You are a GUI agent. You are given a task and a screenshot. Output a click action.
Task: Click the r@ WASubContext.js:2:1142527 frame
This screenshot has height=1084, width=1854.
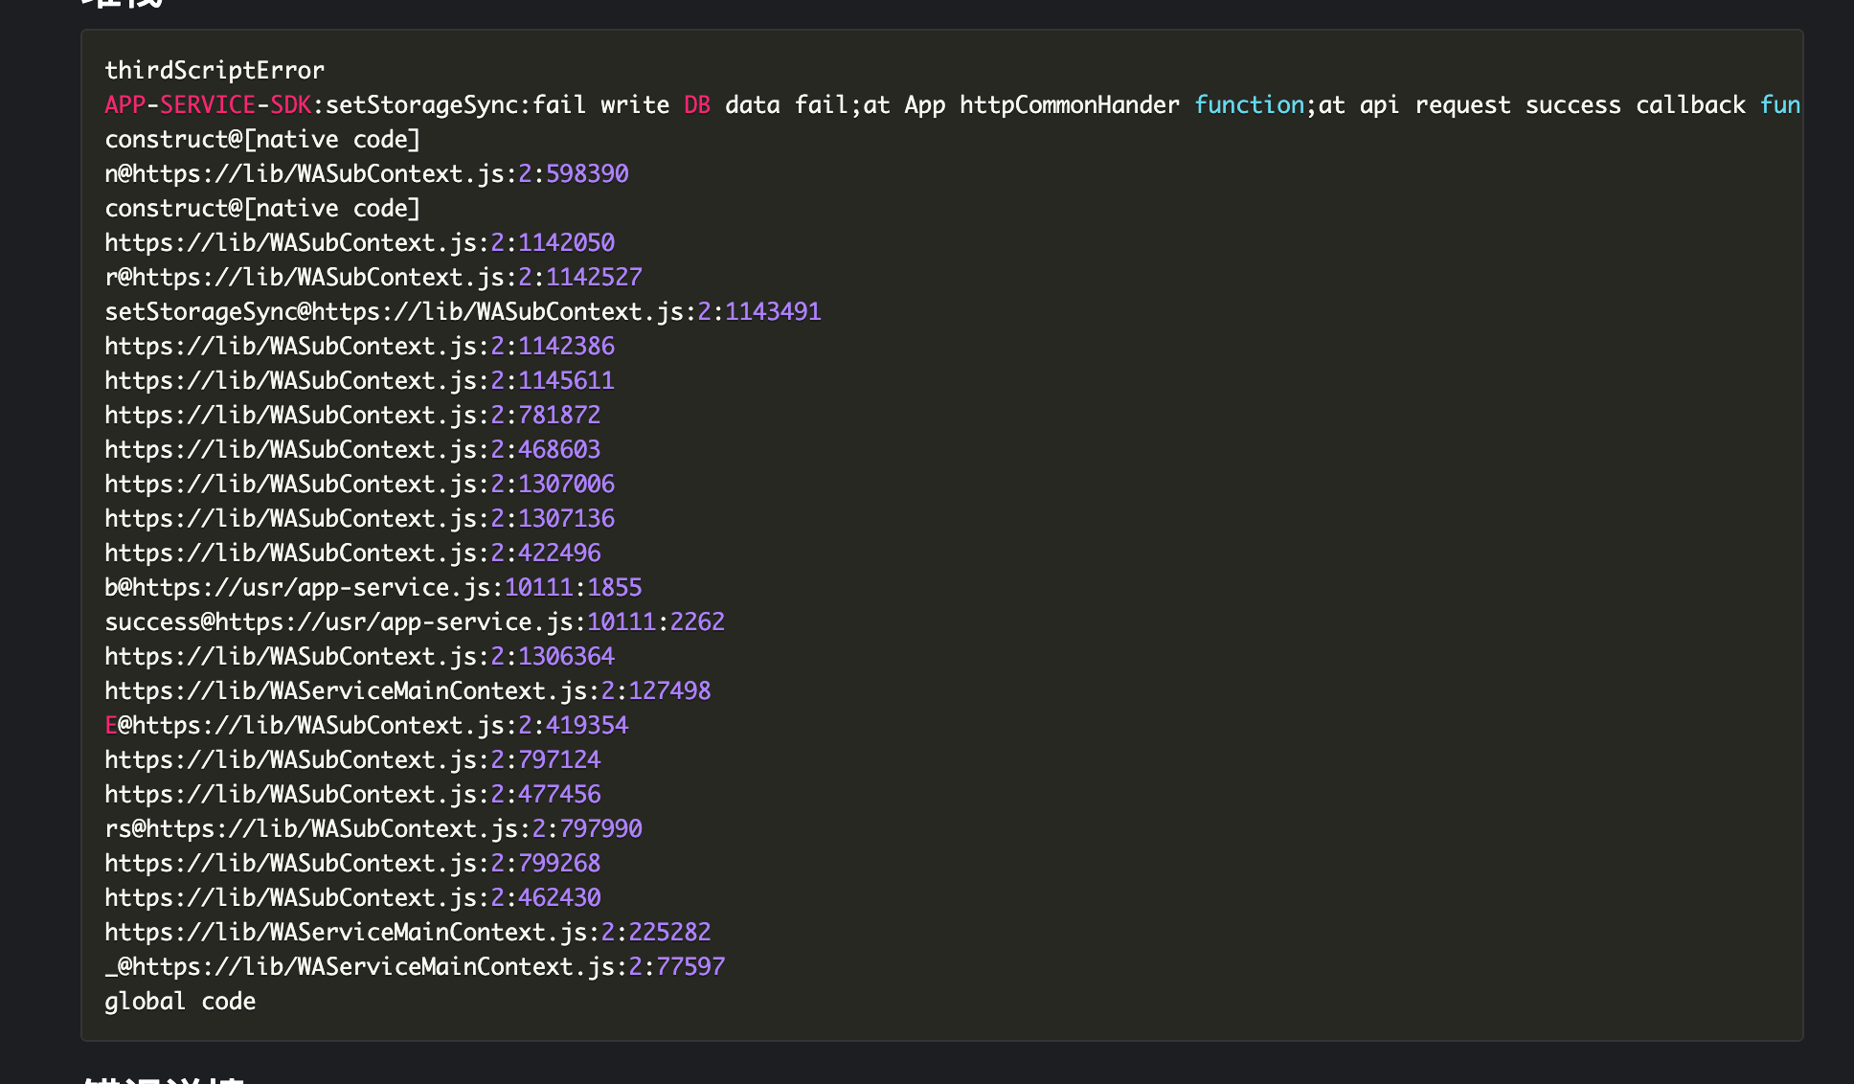tap(373, 278)
